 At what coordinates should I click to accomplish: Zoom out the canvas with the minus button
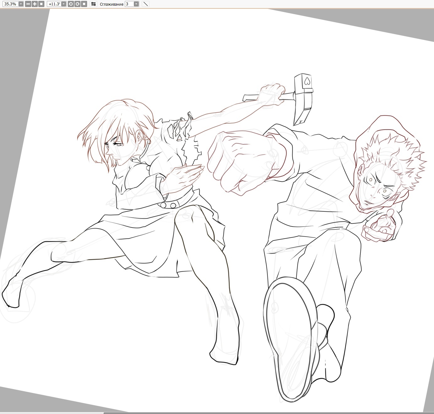[28, 4]
